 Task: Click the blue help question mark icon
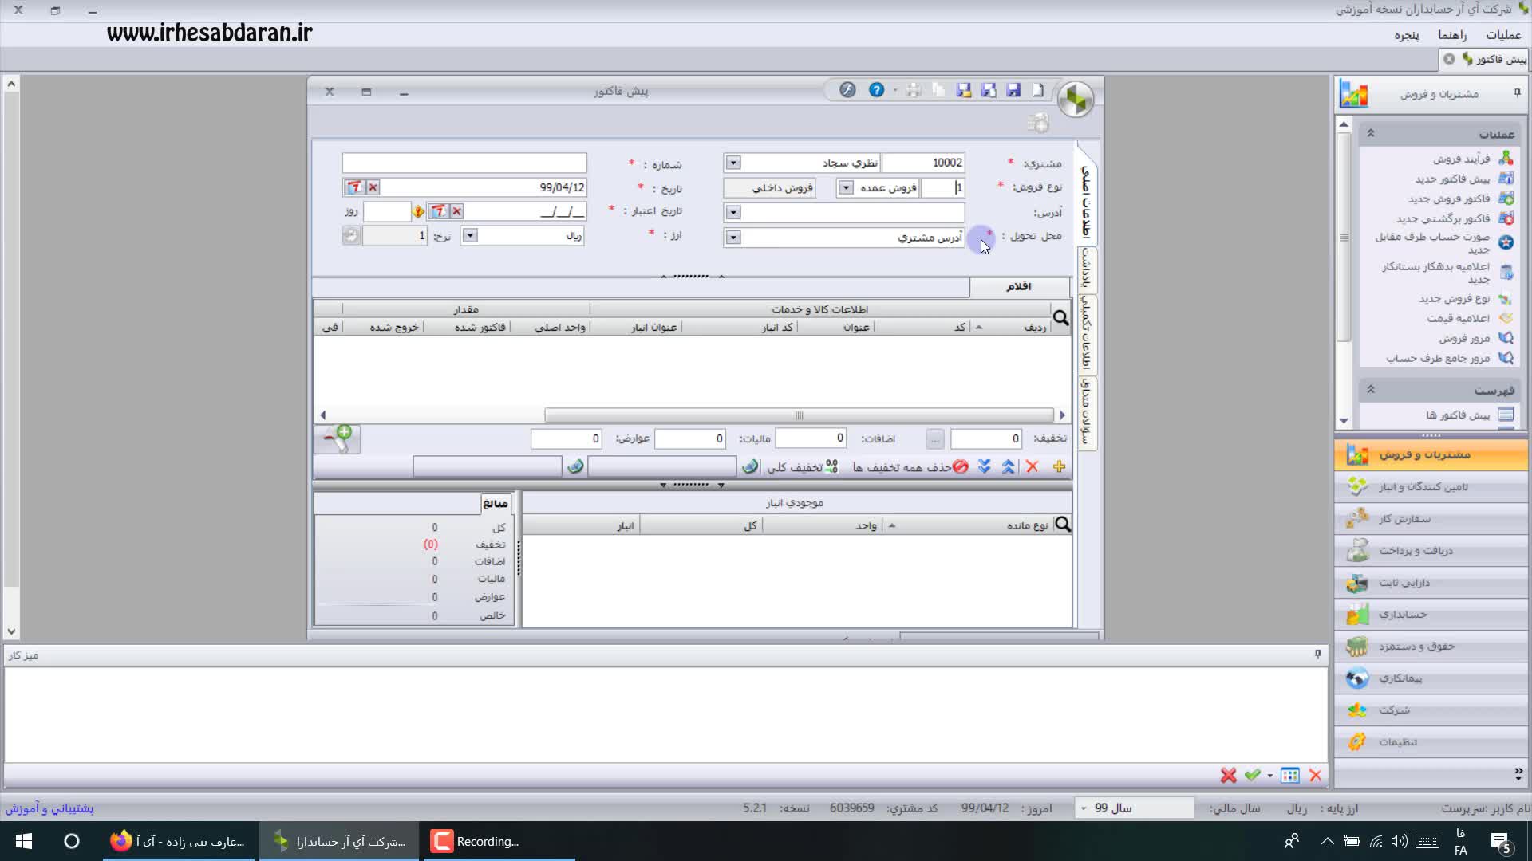(x=876, y=90)
